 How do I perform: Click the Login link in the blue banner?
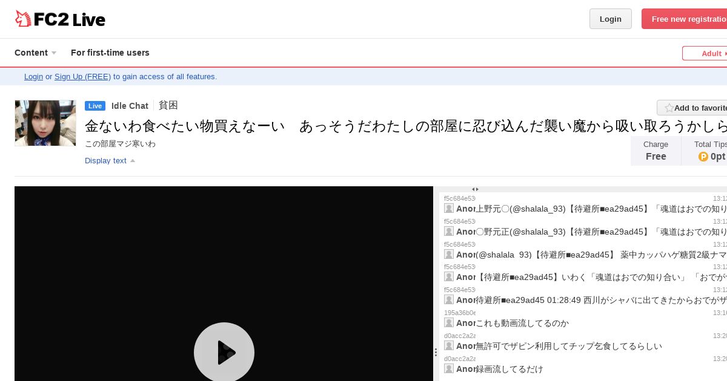[x=33, y=76]
